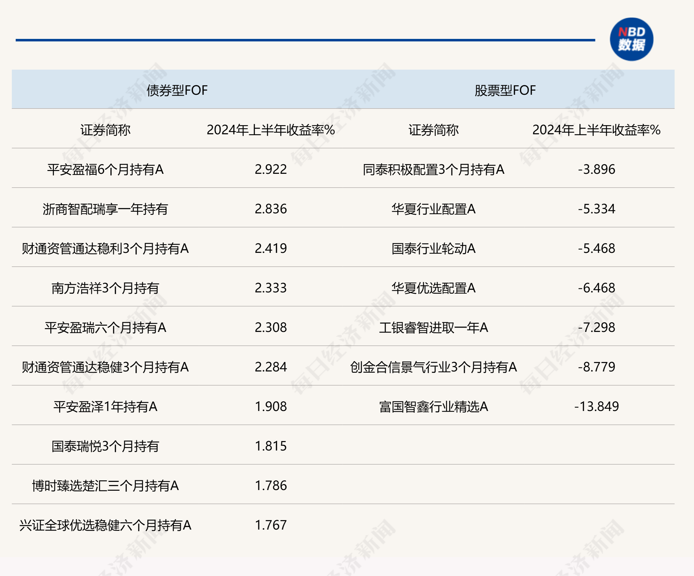Select value -8.779
Viewport: 694px width, 576px height.
click(x=596, y=367)
